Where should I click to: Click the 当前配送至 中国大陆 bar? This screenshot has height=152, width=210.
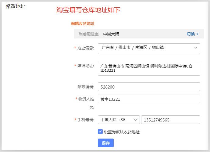pyautogui.click(x=139, y=34)
